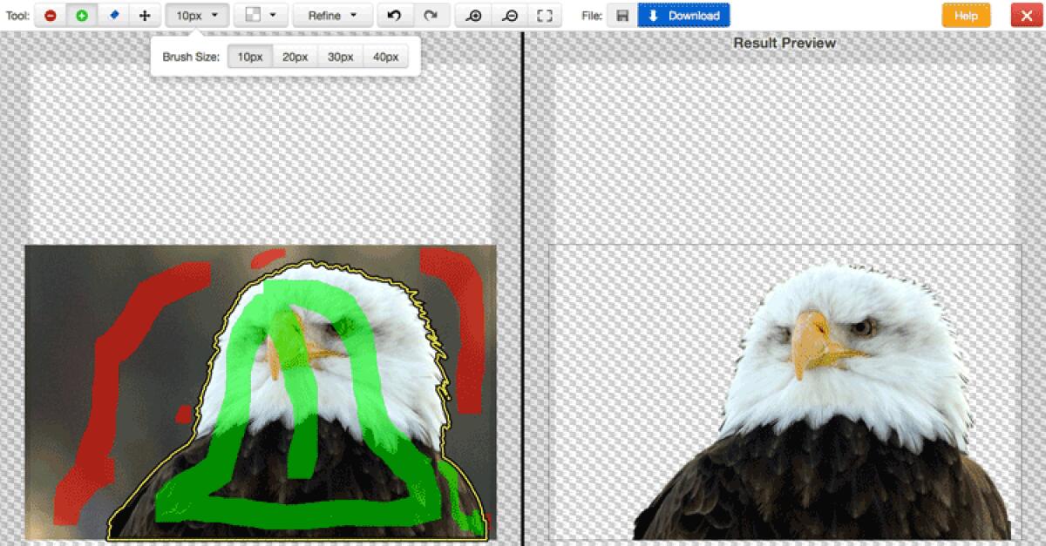The width and height of the screenshot is (1046, 546).
Task: Activate the pan/move tool
Action: point(145,16)
